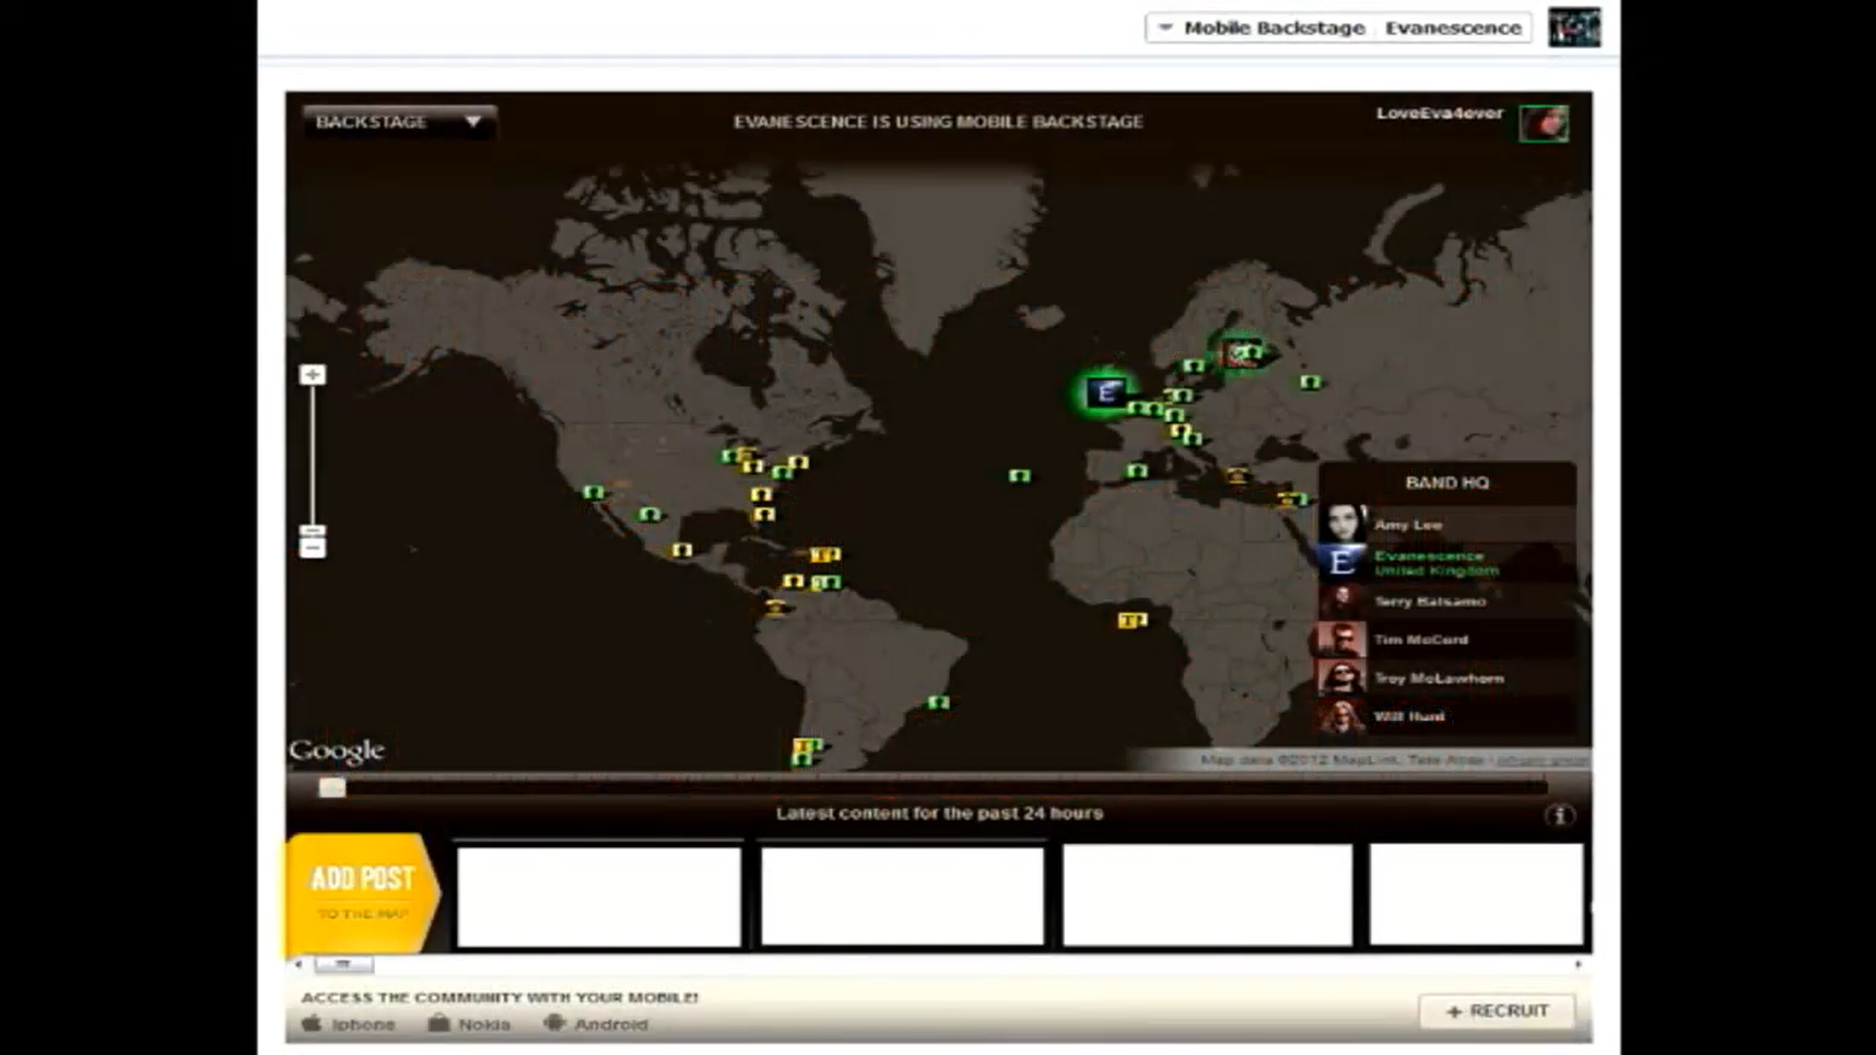Open the third blank content thumbnail

(1208, 896)
